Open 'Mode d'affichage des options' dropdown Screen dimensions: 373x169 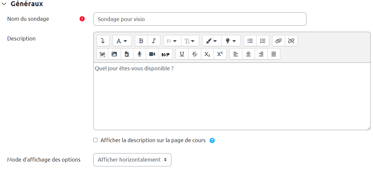[x=132, y=160]
